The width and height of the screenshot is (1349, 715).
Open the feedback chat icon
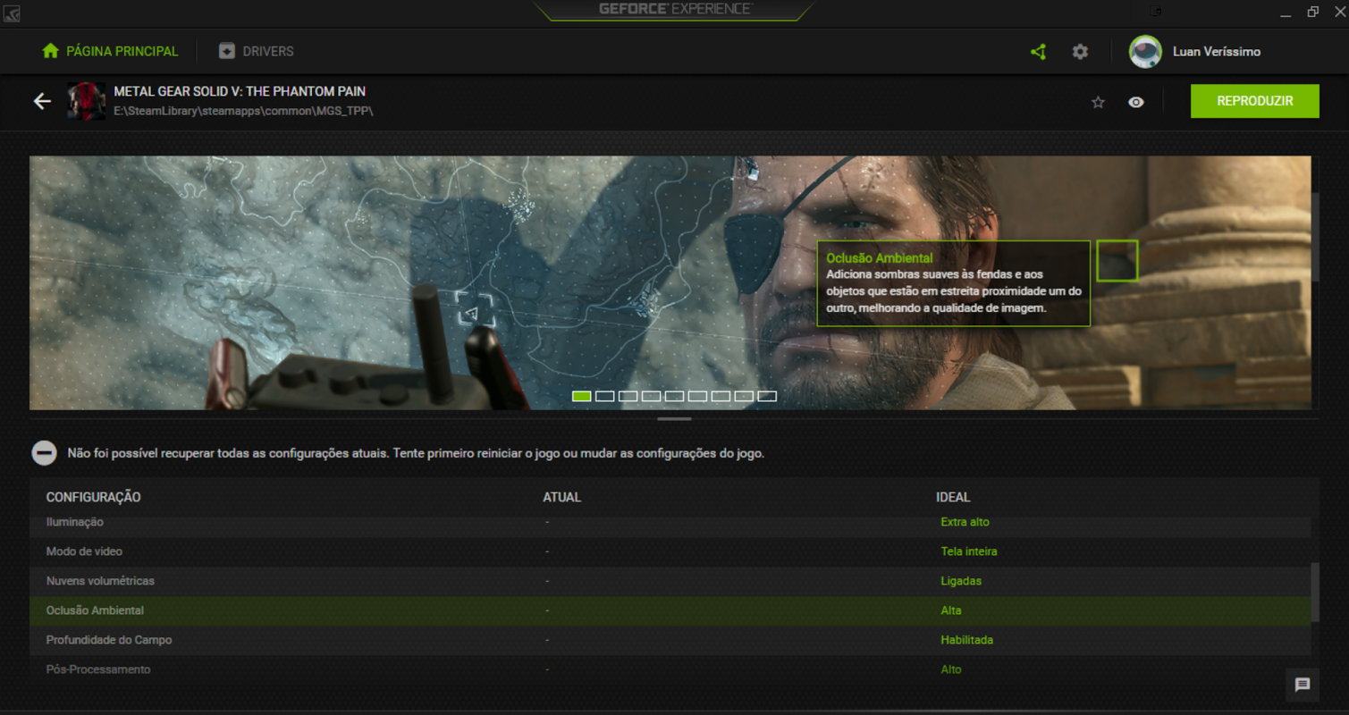click(x=1303, y=685)
